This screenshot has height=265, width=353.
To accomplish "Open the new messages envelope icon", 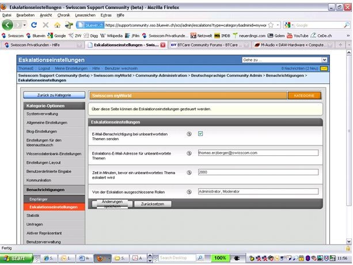I will [324, 68].
